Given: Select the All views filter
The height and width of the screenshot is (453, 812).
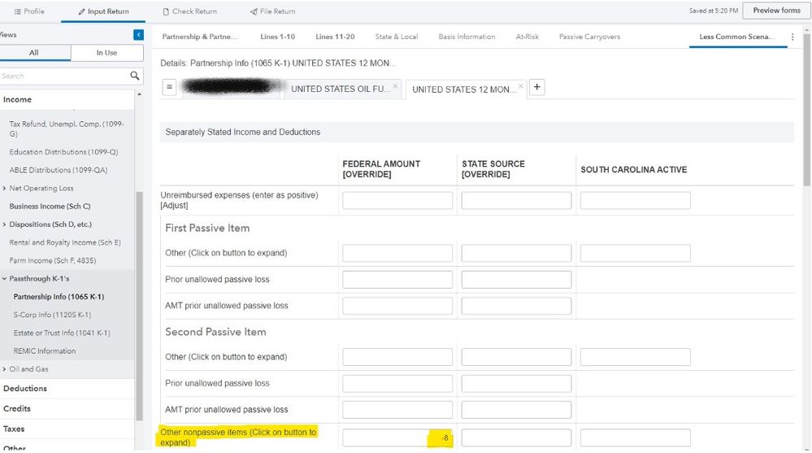Looking at the screenshot, I should pos(34,53).
